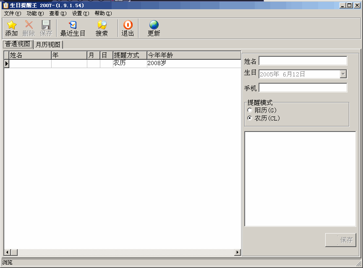
Task: Open the 搜索 (Search) tool
Action: coord(102,26)
